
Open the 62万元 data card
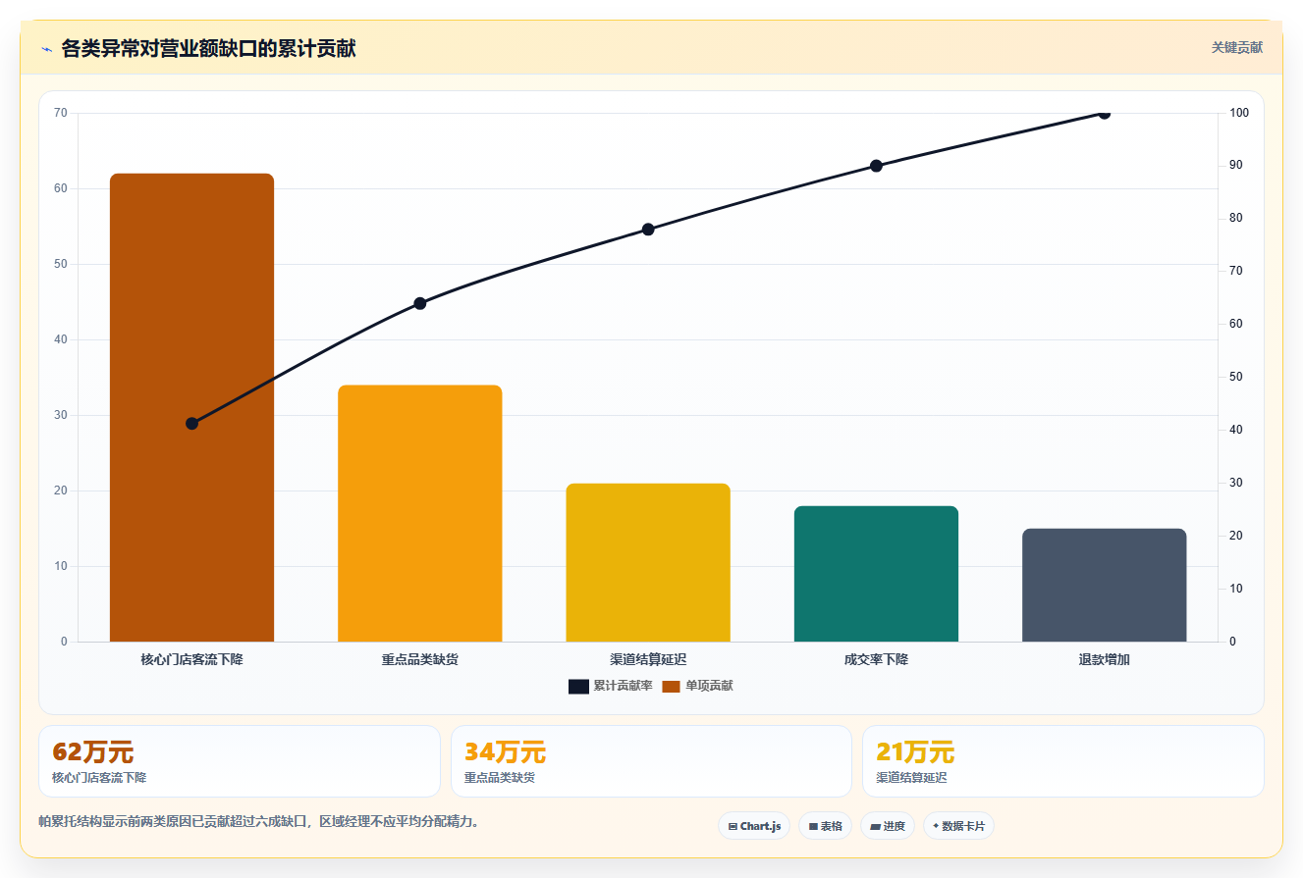point(240,761)
